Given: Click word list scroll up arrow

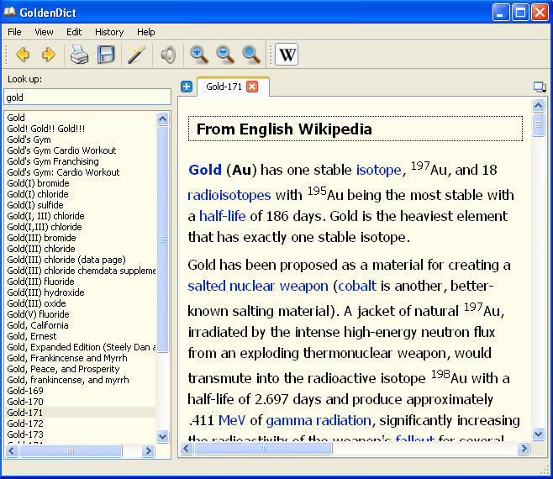Looking at the screenshot, I should (x=162, y=118).
